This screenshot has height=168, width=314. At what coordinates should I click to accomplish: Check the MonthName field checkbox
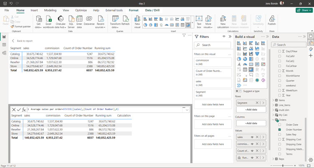click(280, 76)
